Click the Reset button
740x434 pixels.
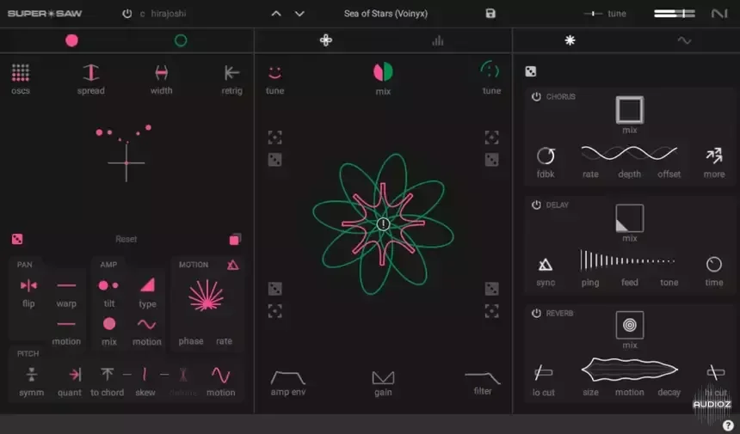tap(126, 240)
